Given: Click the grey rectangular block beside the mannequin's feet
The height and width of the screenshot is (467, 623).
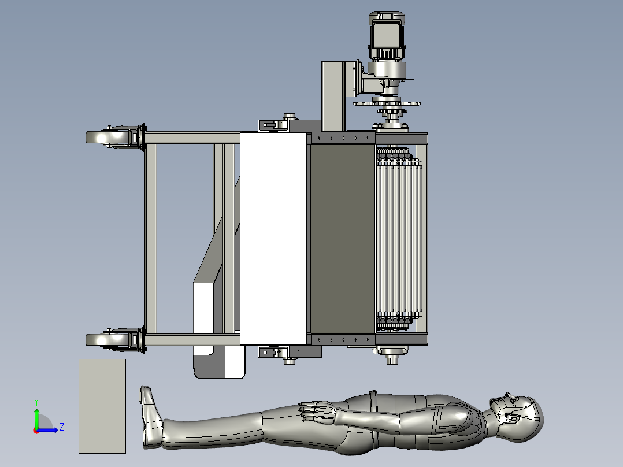Looking at the screenshot, I should 102,406.
